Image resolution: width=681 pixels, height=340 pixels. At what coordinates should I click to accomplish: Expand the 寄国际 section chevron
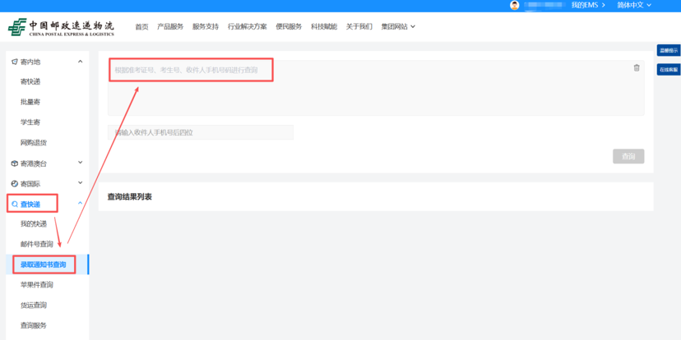pos(80,183)
